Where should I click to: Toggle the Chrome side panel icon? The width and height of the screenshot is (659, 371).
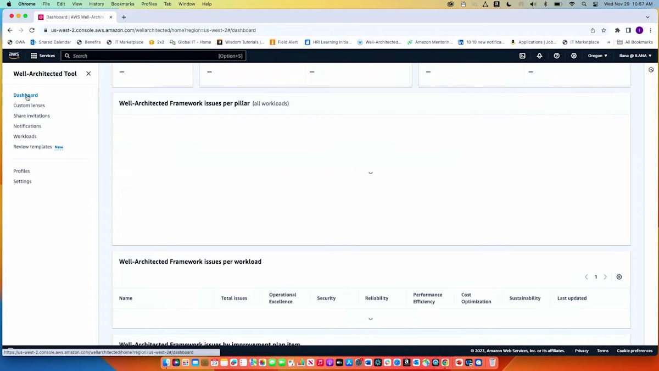pos(628,30)
